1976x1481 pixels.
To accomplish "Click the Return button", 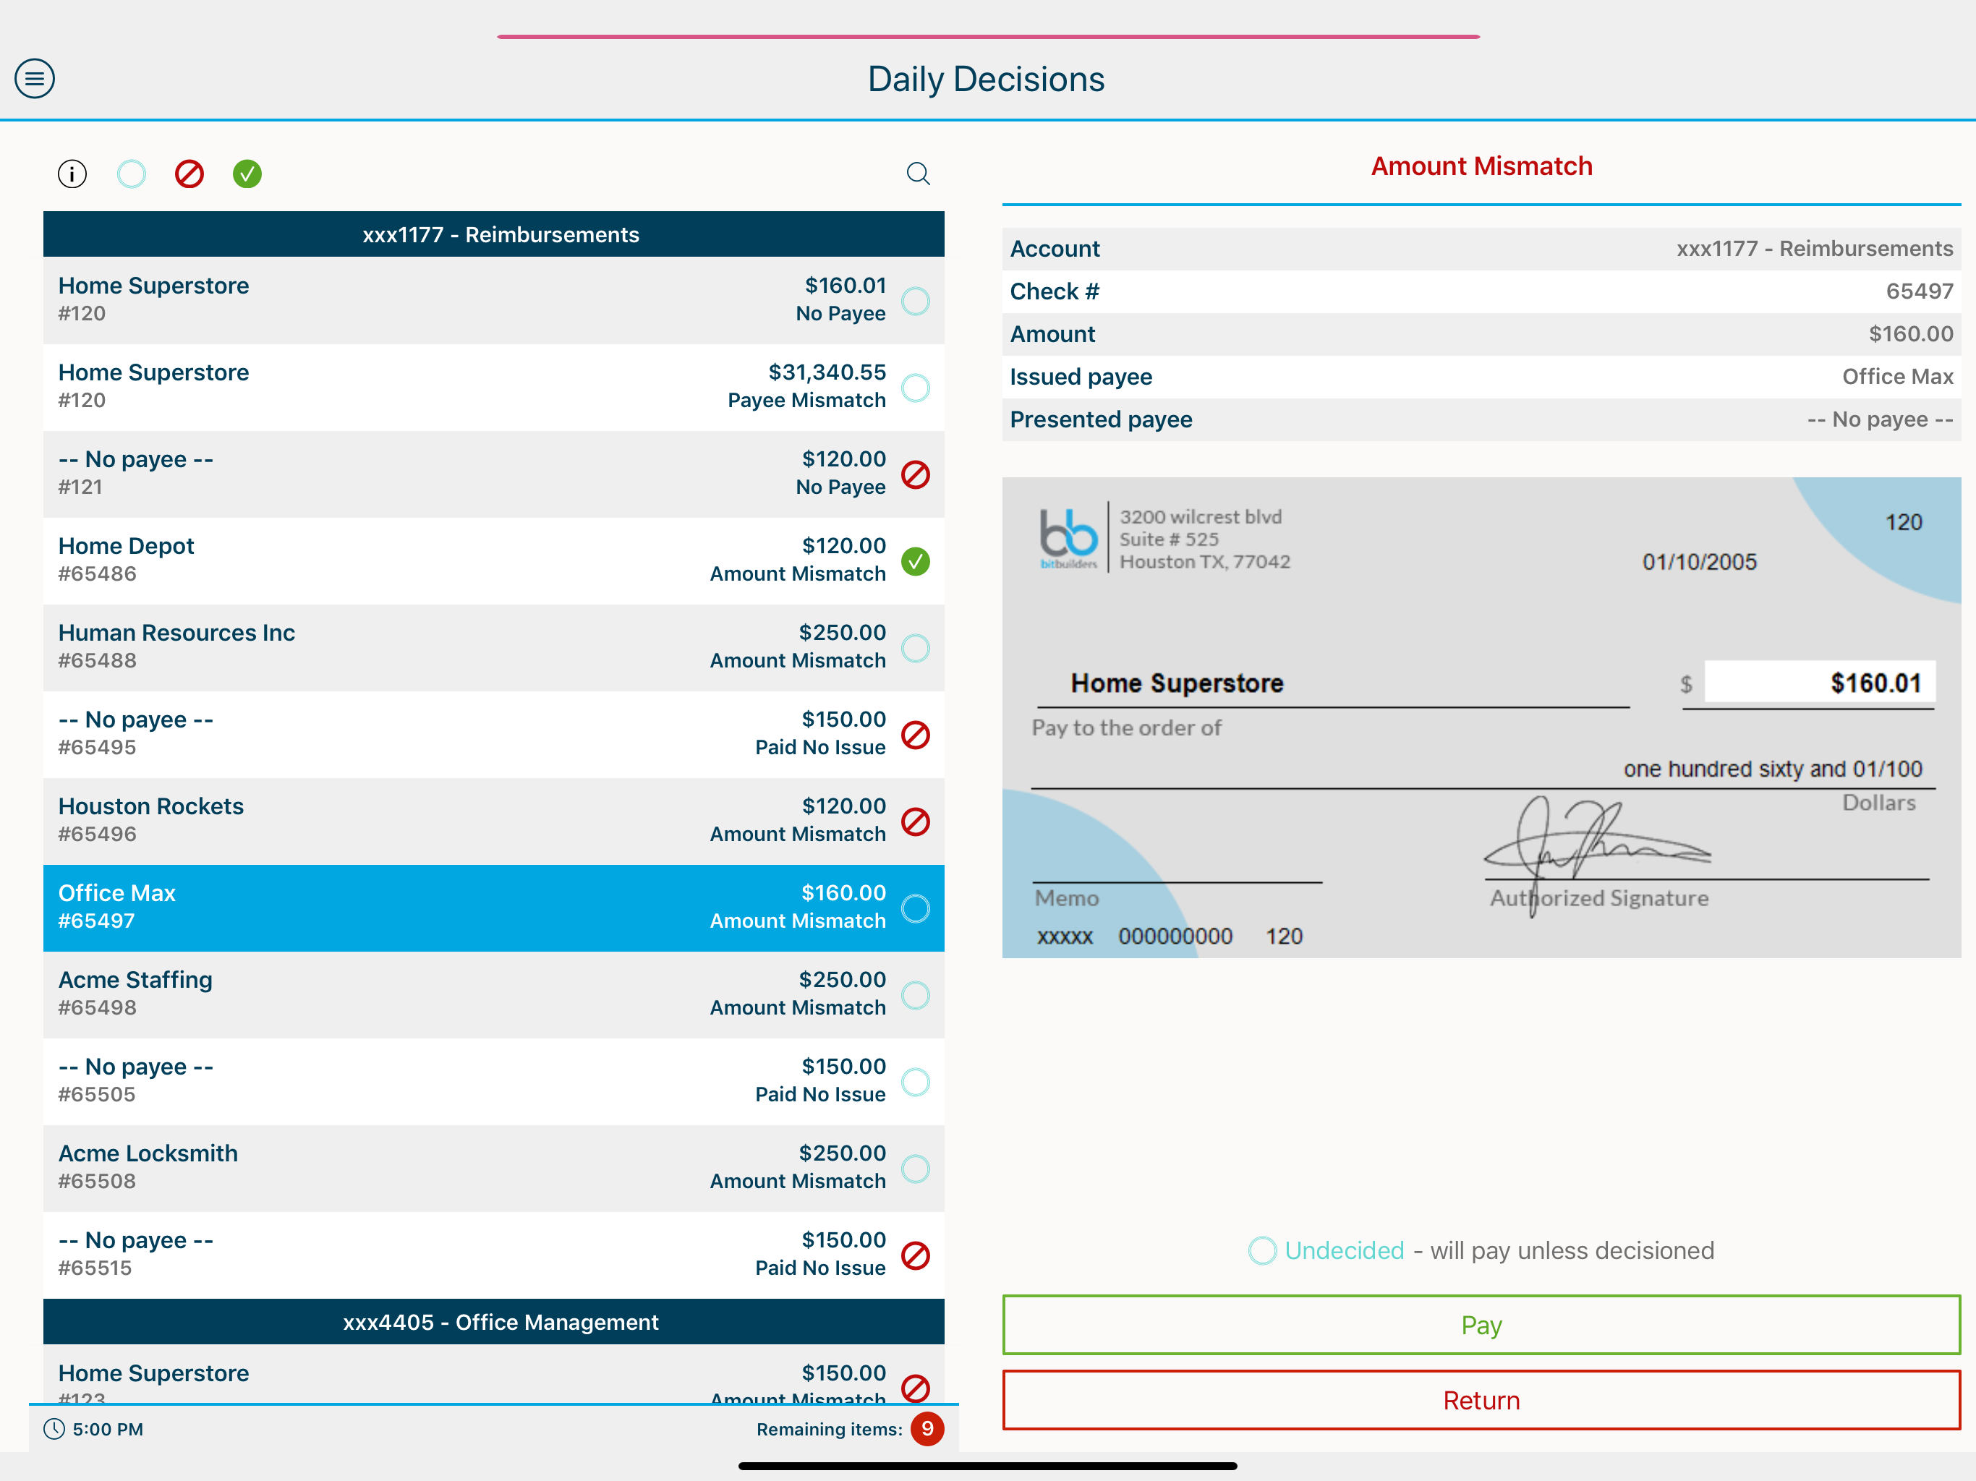I will (1481, 1400).
